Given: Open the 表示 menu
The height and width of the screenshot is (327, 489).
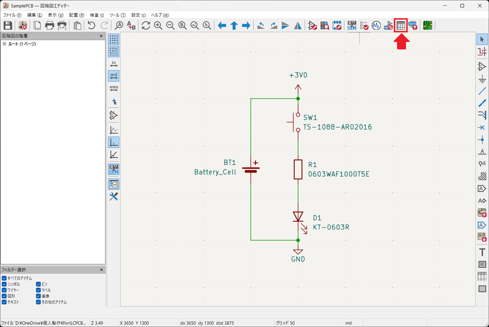Looking at the screenshot, I should 56,15.
